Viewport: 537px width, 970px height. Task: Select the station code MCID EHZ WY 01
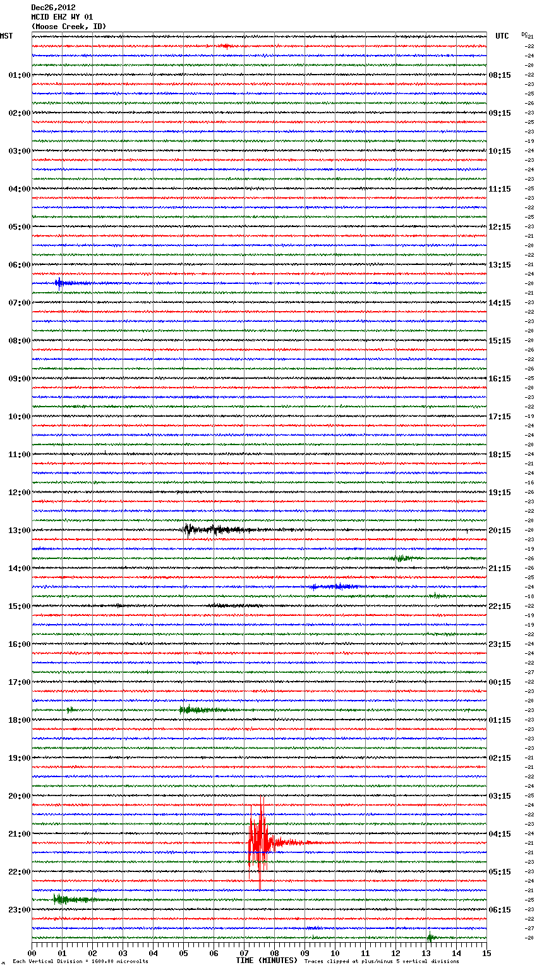62,17
